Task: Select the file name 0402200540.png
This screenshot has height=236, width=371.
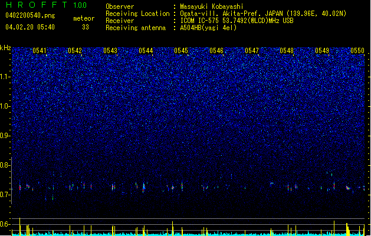Action: (30, 16)
